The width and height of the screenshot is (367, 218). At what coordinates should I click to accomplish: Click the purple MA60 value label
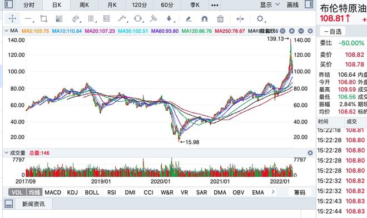pyautogui.click(x=165, y=31)
